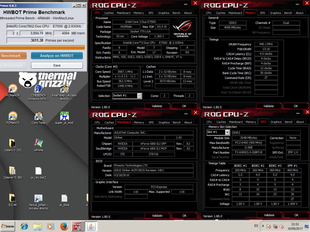Click the DRAM Frequency value 446.1 MHz
The height and width of the screenshot is (232, 310).
click(x=266, y=44)
